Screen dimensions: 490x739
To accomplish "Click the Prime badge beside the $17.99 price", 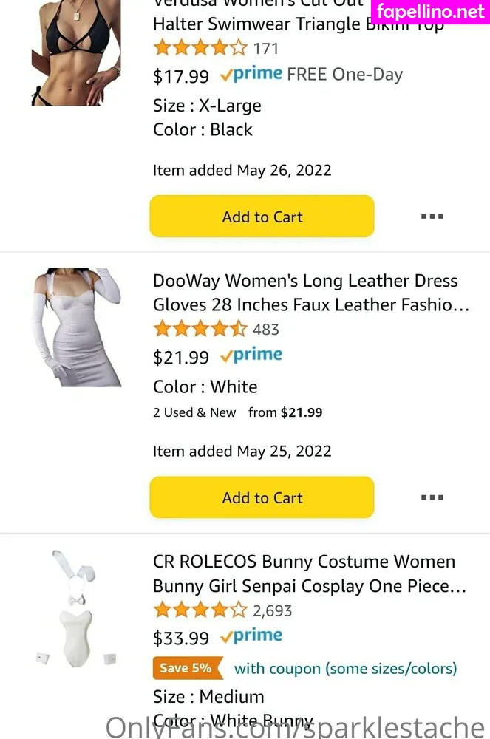I will tap(251, 75).
